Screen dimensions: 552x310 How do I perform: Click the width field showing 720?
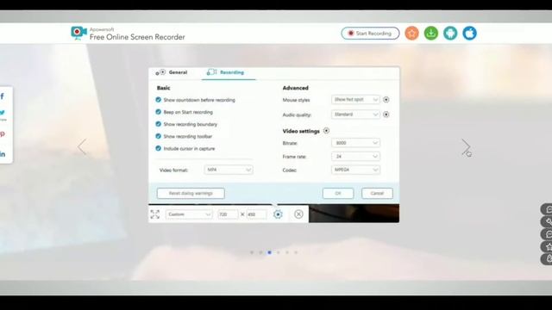click(228, 214)
